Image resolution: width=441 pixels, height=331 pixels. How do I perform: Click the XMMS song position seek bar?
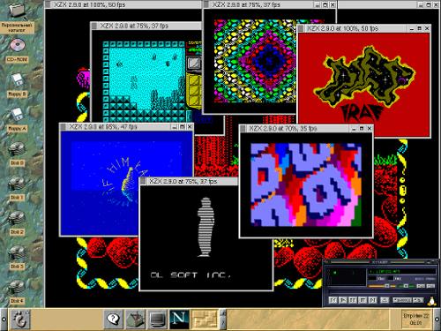pos(382,292)
